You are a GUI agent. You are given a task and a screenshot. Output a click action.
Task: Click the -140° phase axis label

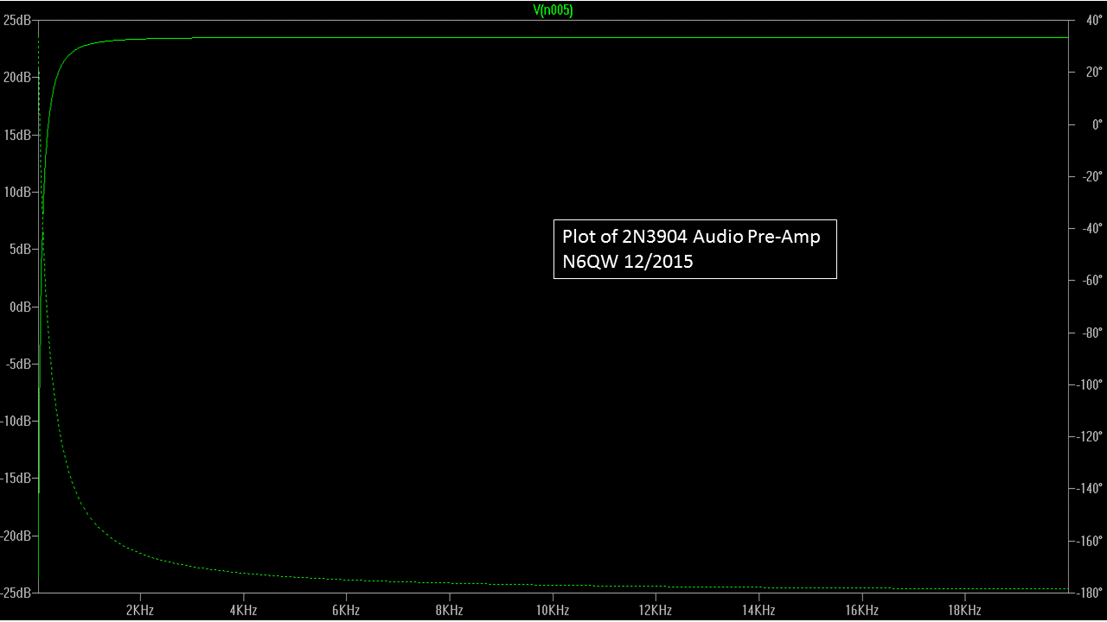point(1090,488)
